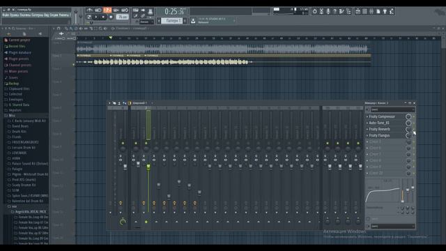Click the mix level knob for Fruity Compressor

click(x=408, y=116)
